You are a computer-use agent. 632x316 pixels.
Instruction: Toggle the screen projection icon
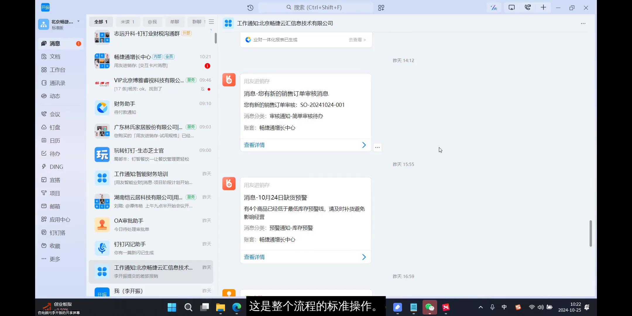511,7
